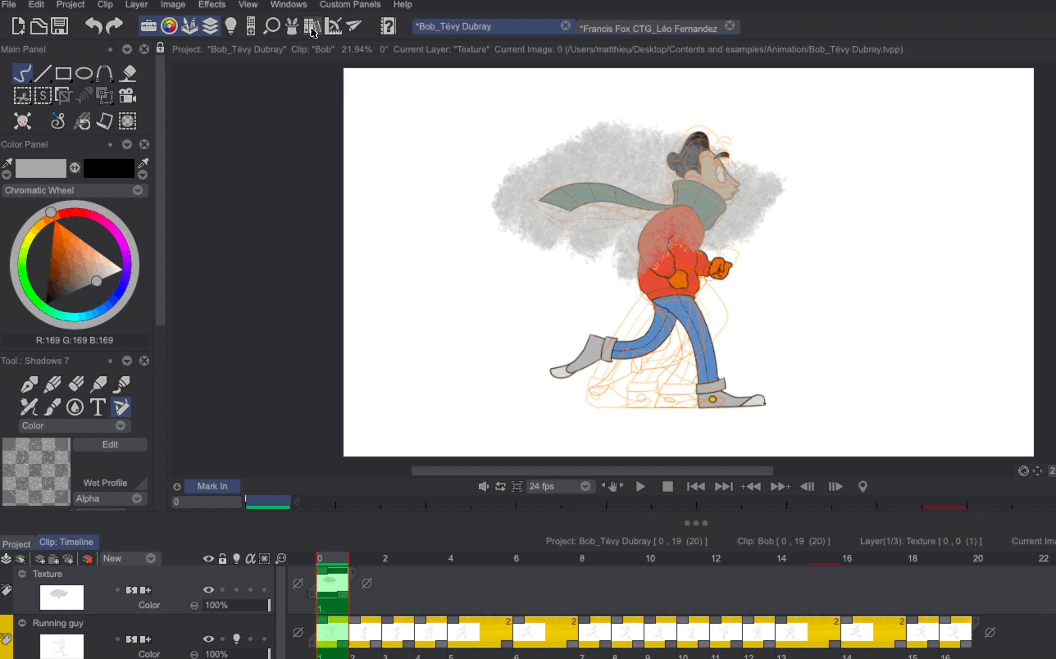Hide the Texture layer with its eye toggle
This screenshot has width=1056, height=659.
(x=208, y=590)
